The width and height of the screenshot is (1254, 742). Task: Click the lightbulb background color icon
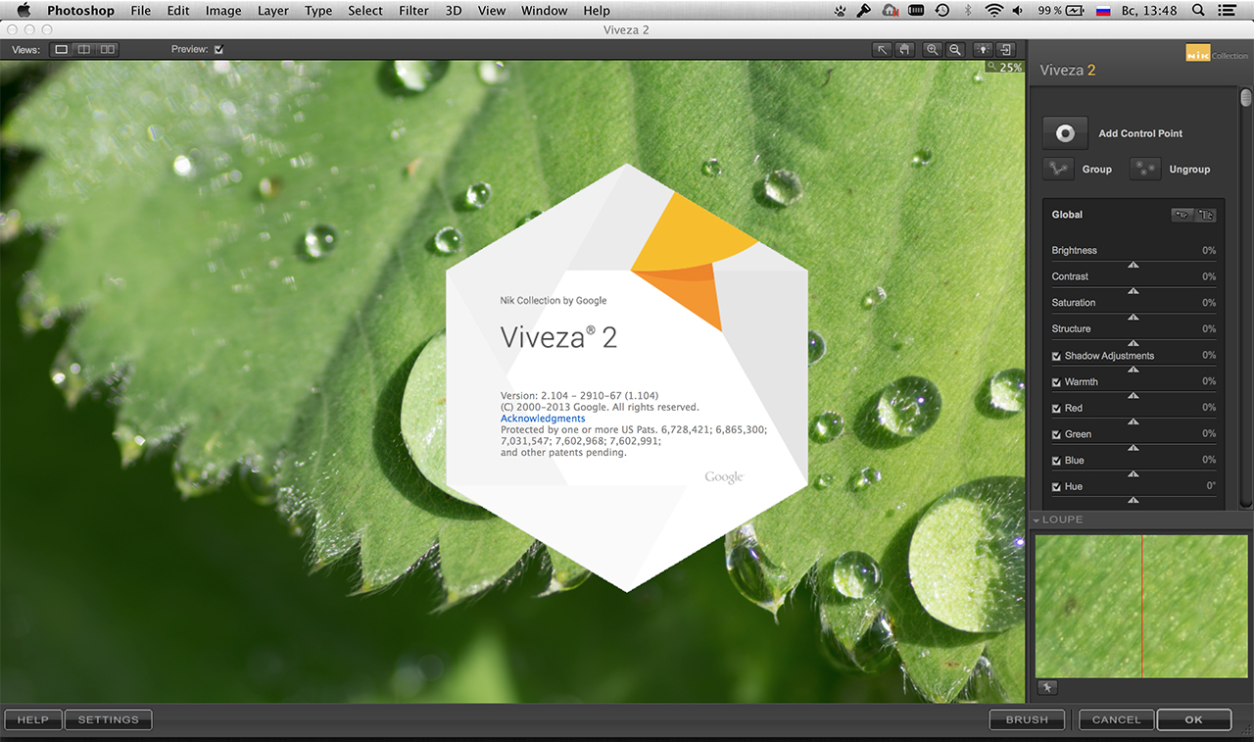click(x=983, y=49)
